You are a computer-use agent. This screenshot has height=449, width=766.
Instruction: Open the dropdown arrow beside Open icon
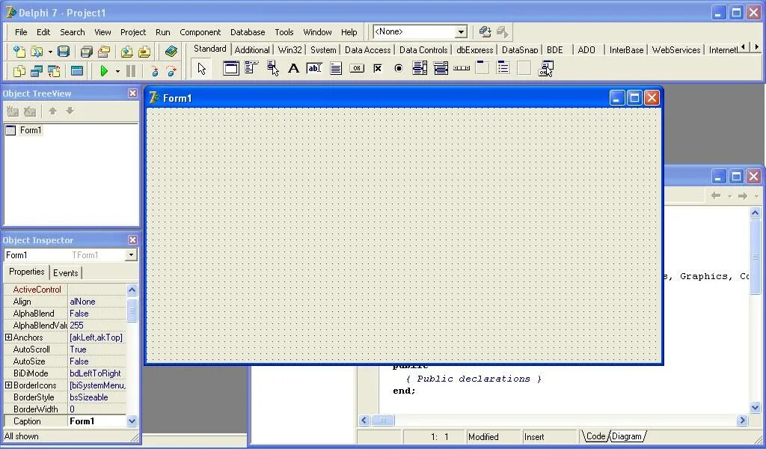50,52
